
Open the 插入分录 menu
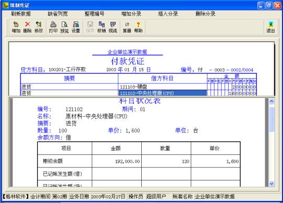[168, 14]
